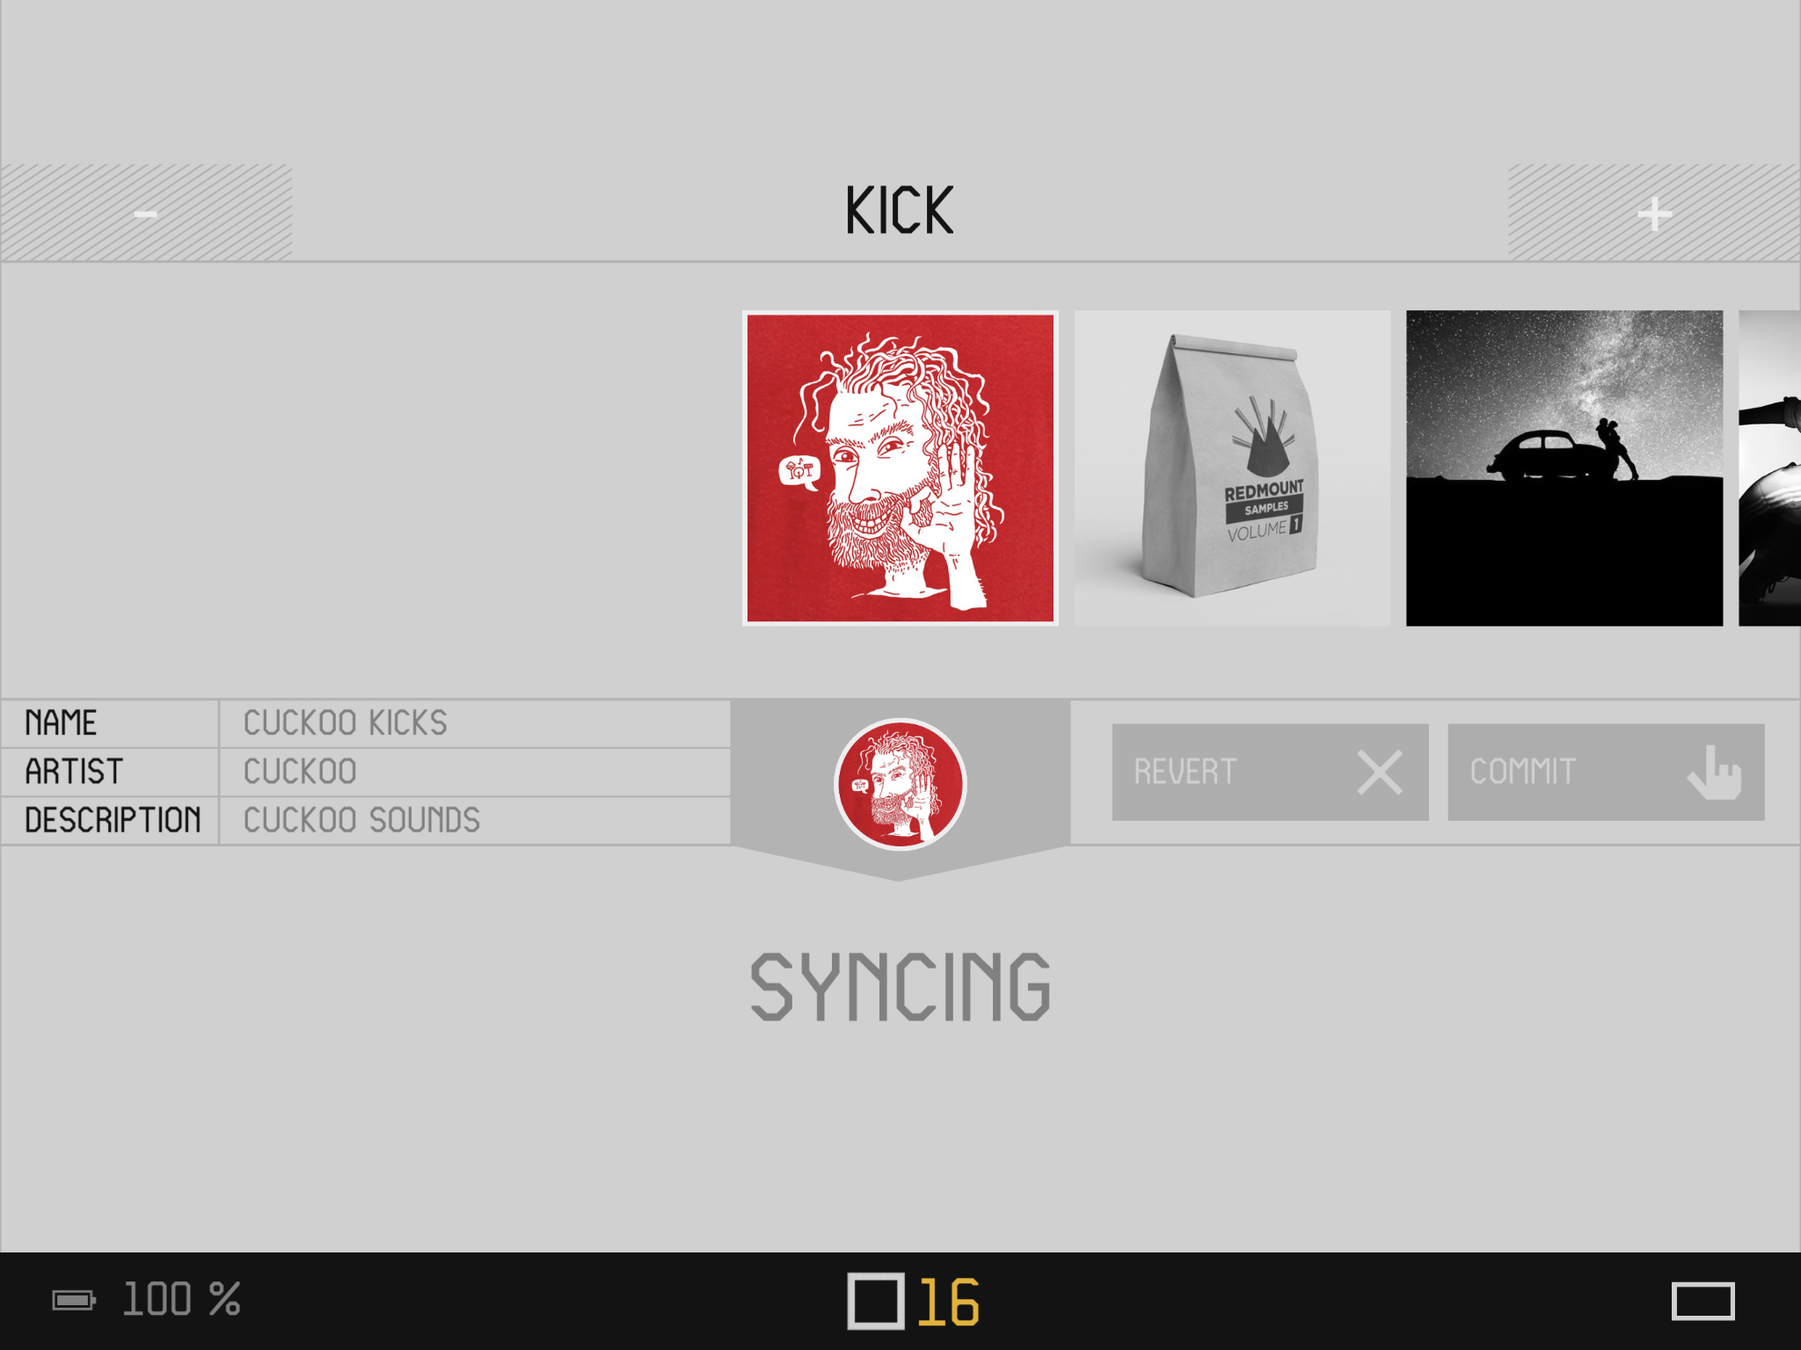Image resolution: width=1801 pixels, height=1350 pixels.
Task: Click the Cuckoo Sounds description field
Action: (x=475, y=820)
